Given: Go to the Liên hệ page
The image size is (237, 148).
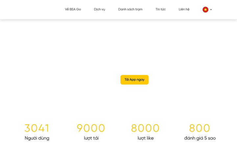Looking at the screenshot, I should click(x=184, y=9).
